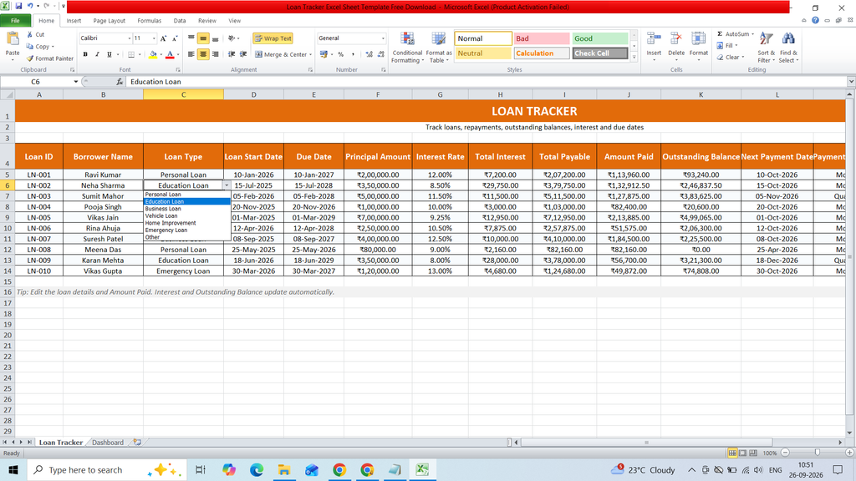
Task: Click the Decrease Font Size icon
Action: pos(175,38)
